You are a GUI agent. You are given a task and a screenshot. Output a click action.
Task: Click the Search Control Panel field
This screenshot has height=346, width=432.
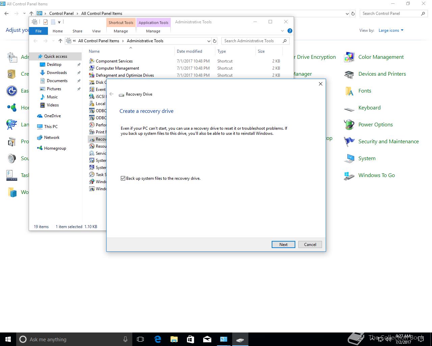coord(394,14)
